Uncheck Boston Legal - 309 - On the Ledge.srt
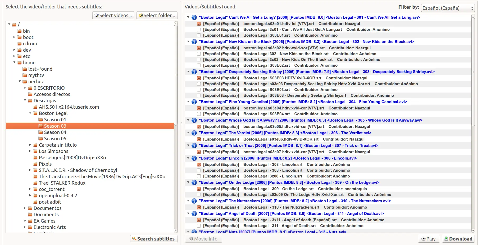 tap(199, 189)
